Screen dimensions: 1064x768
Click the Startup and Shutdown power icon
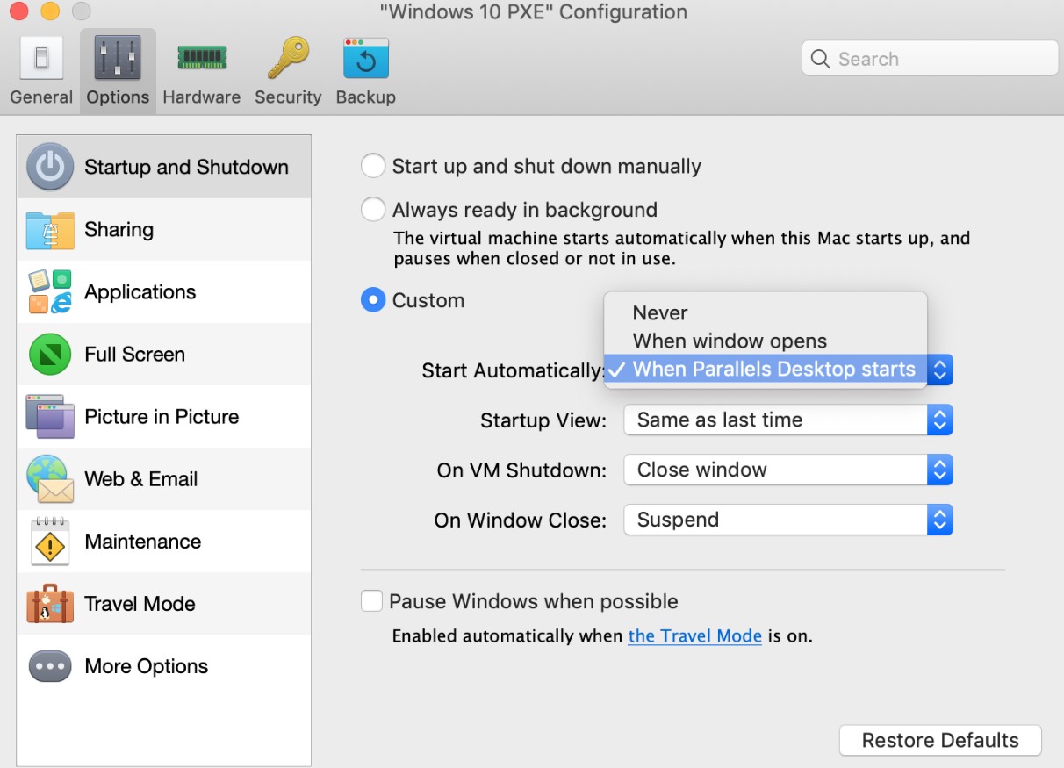[50, 167]
